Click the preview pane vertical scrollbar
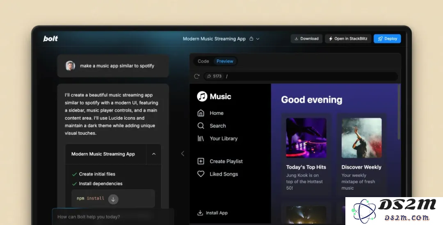The width and height of the screenshot is (443, 225). coord(399,112)
